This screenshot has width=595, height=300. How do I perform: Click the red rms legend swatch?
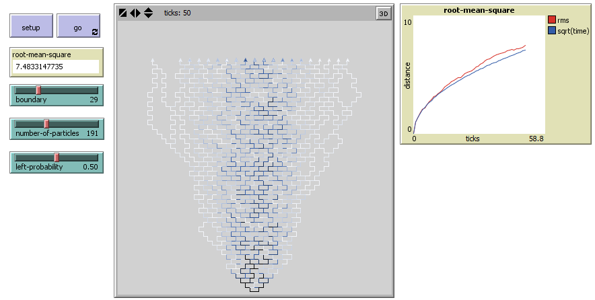553,20
